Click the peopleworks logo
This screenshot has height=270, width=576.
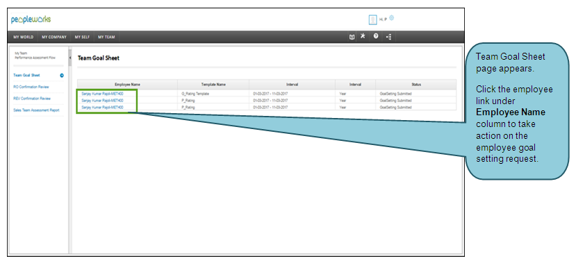31,19
